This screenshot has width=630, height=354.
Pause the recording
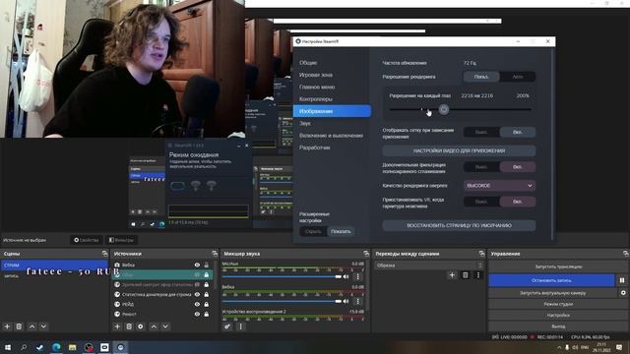point(622,280)
